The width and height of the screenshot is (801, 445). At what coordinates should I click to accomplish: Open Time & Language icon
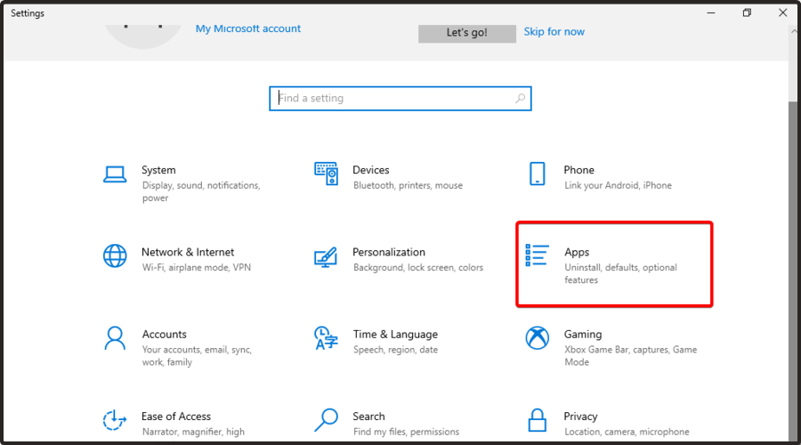326,338
